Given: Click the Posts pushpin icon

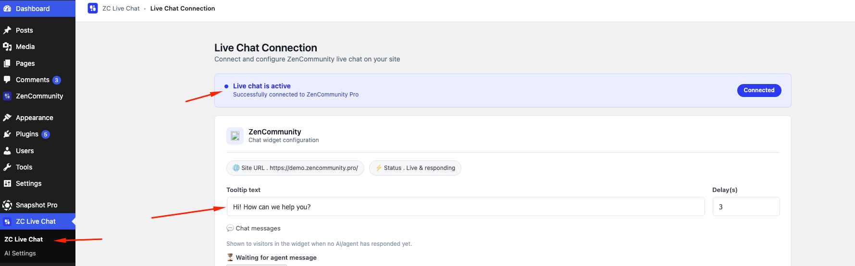Looking at the screenshot, I should pos(7,30).
